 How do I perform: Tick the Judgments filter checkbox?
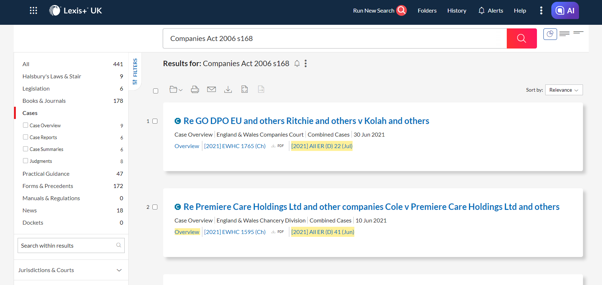(x=26, y=161)
